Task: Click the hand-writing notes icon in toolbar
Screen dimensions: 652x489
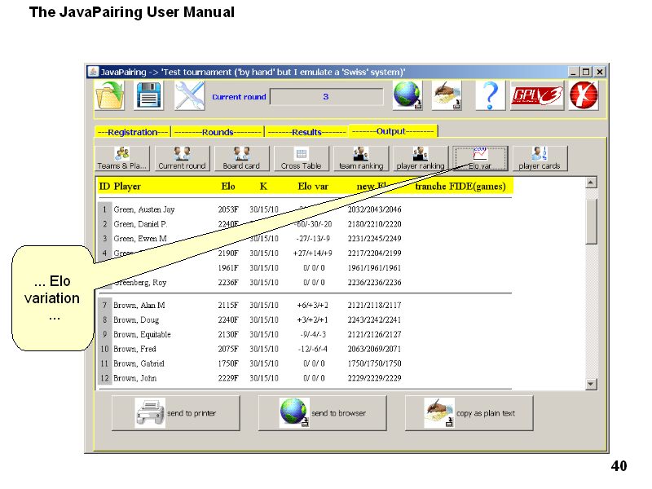Action: click(446, 96)
